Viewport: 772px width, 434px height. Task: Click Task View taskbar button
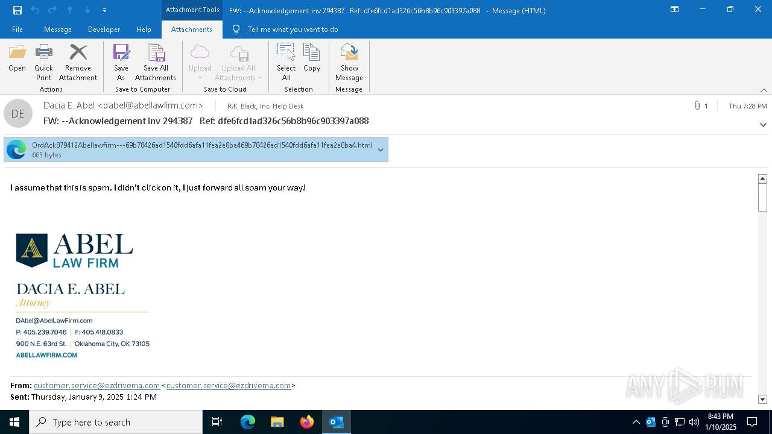coord(217,422)
